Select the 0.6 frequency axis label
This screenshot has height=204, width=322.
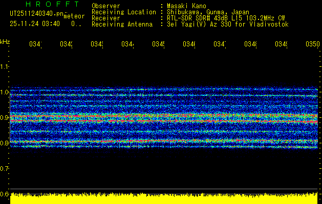[5, 194]
